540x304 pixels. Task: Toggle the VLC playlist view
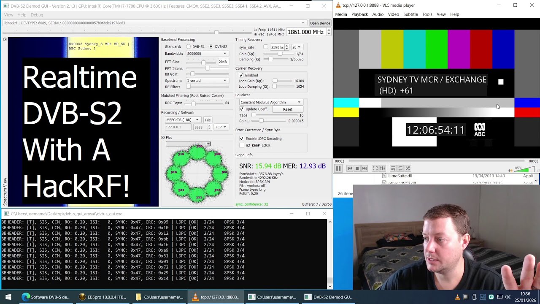(x=393, y=168)
